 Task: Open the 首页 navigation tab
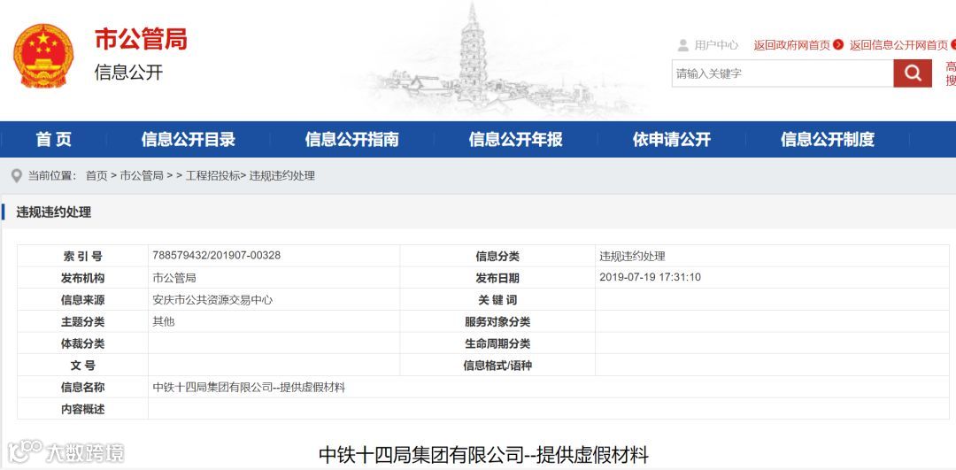pyautogui.click(x=54, y=140)
